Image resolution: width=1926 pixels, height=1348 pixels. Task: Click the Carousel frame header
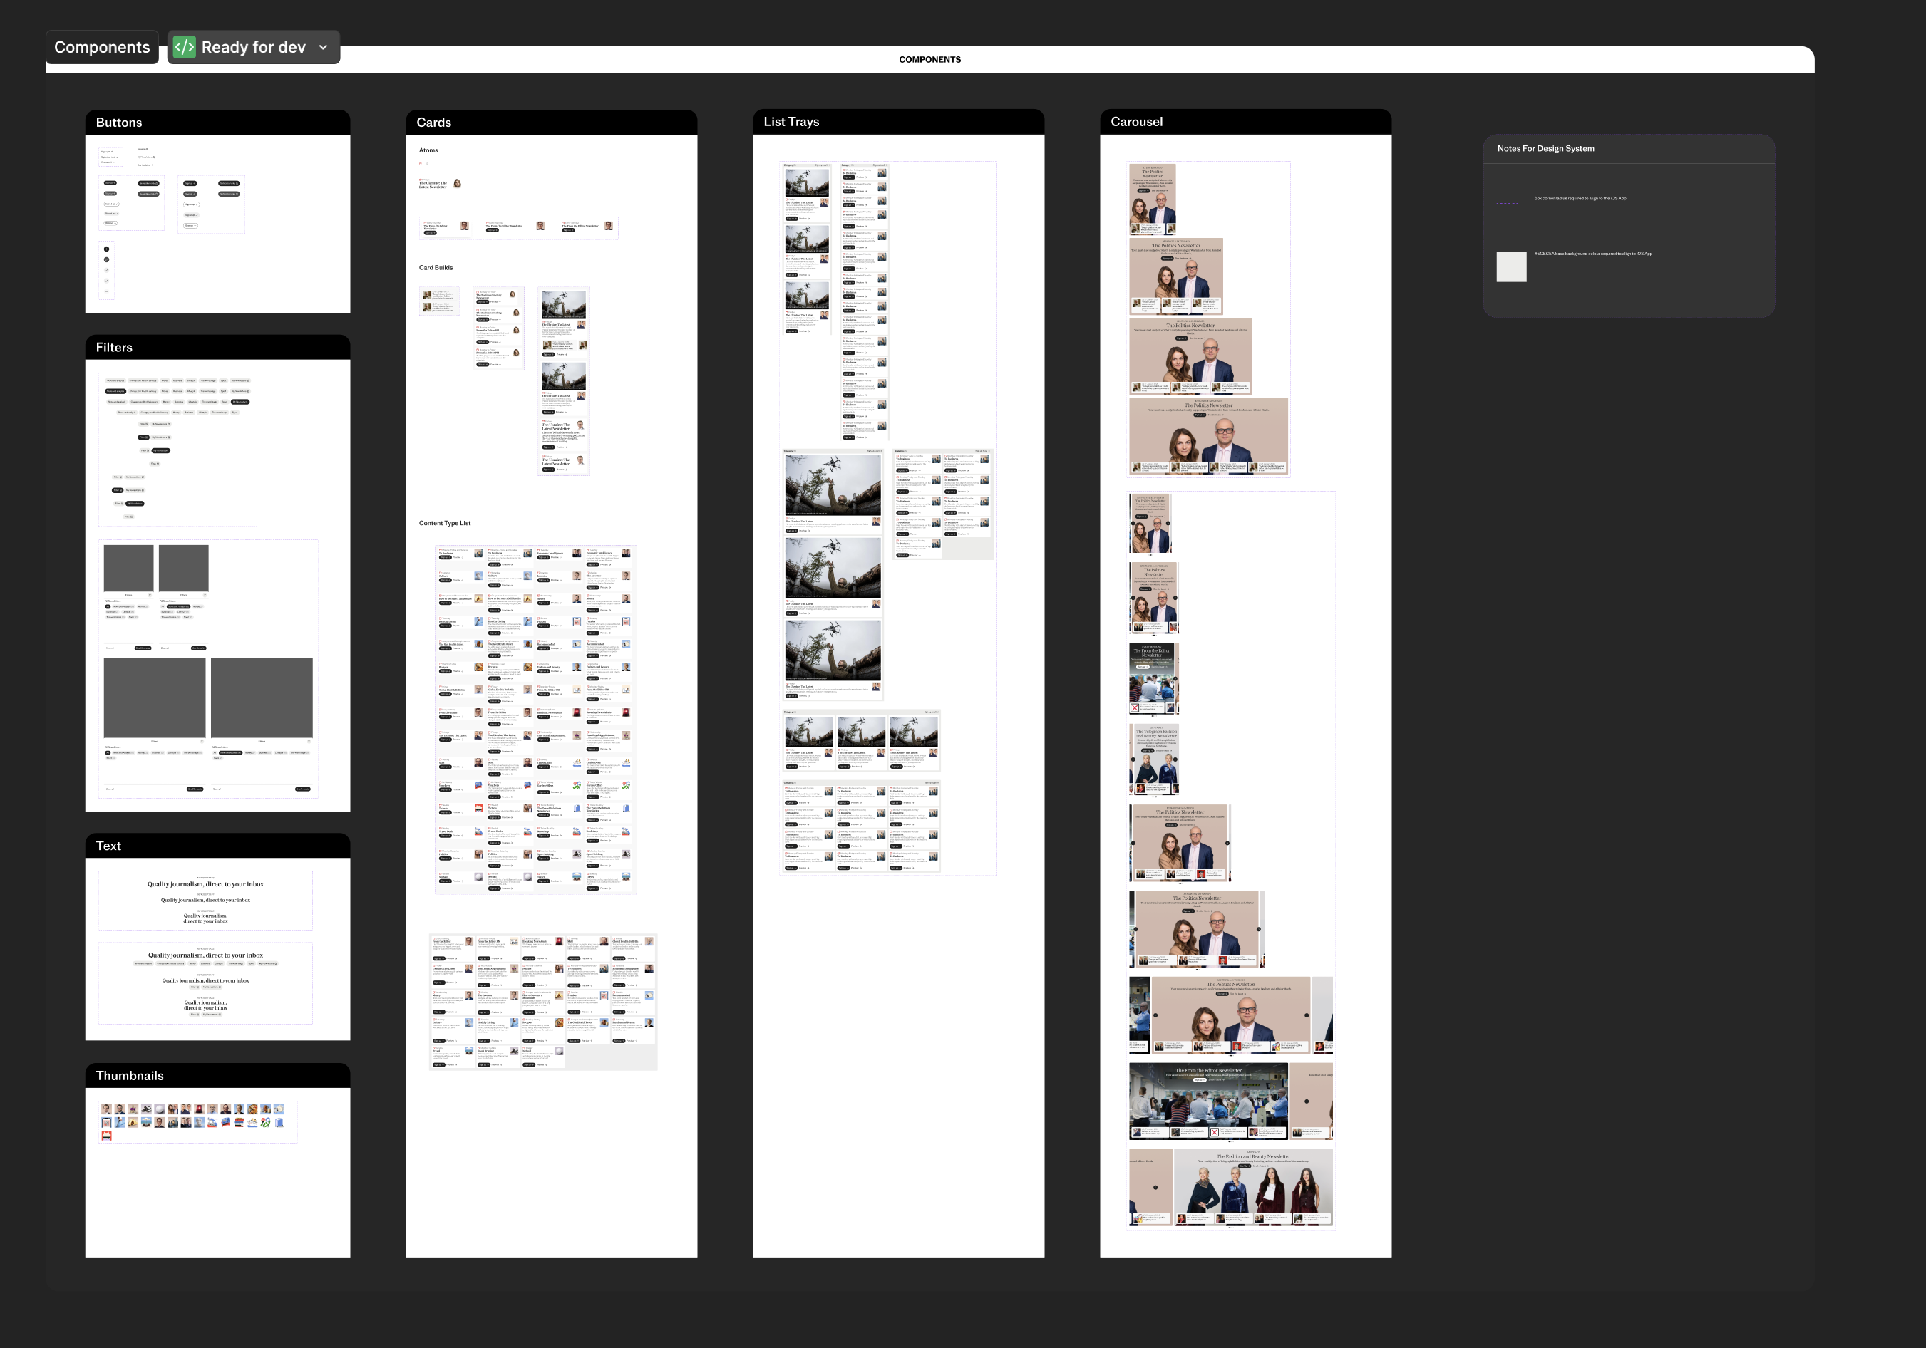(1137, 122)
